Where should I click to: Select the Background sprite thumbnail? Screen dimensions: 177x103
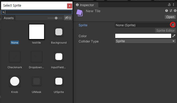(59, 32)
